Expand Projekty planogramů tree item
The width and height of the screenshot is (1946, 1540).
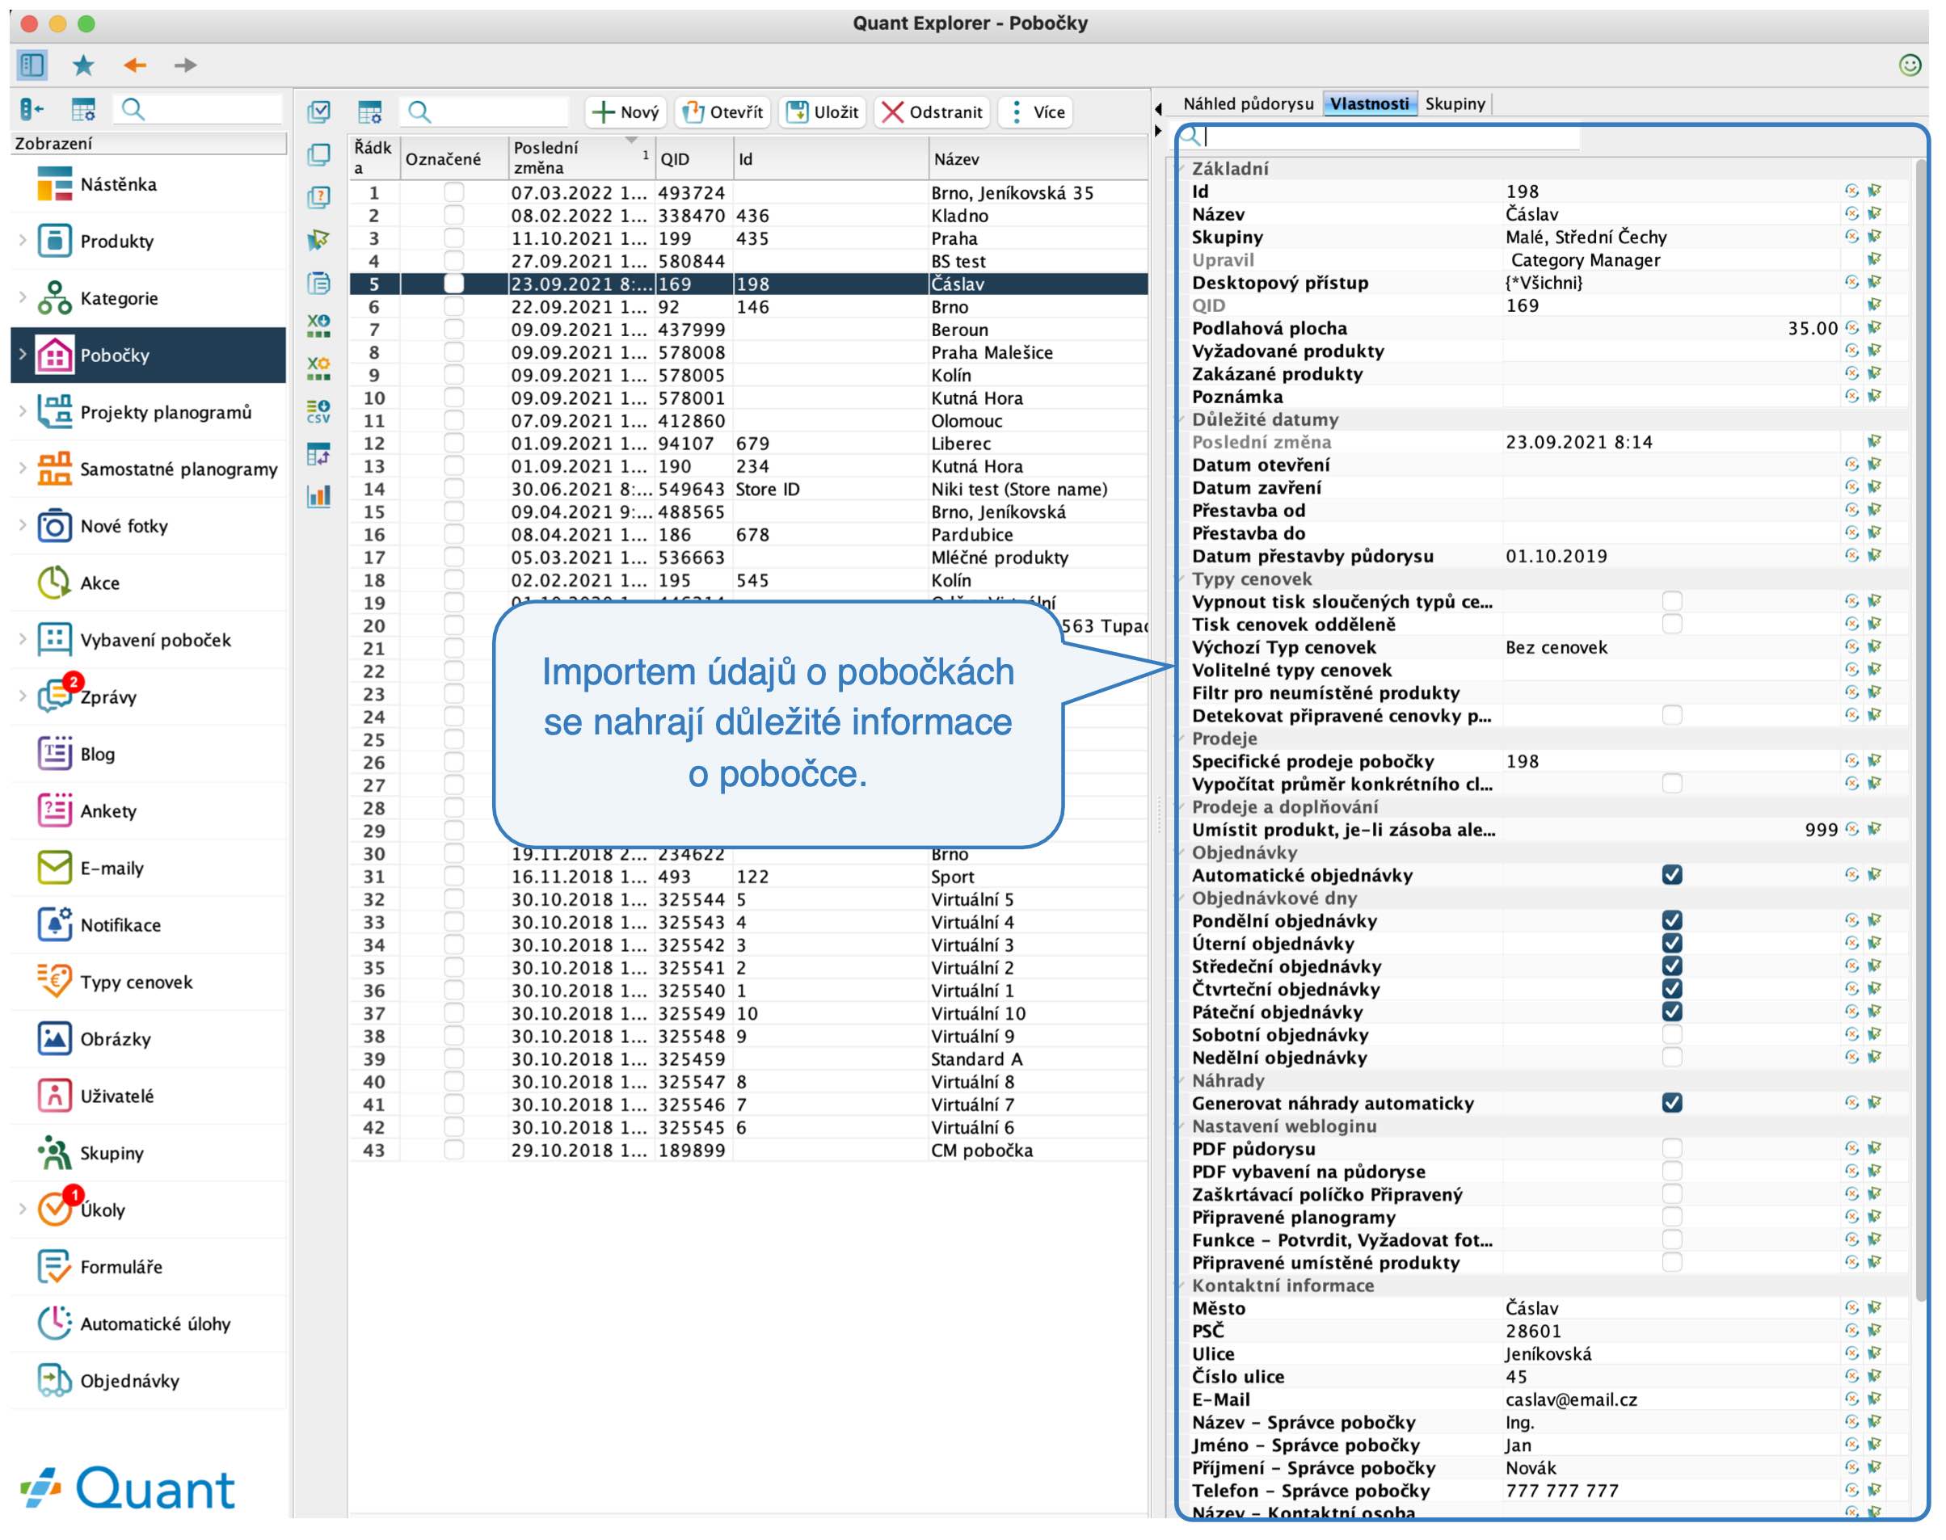23,411
